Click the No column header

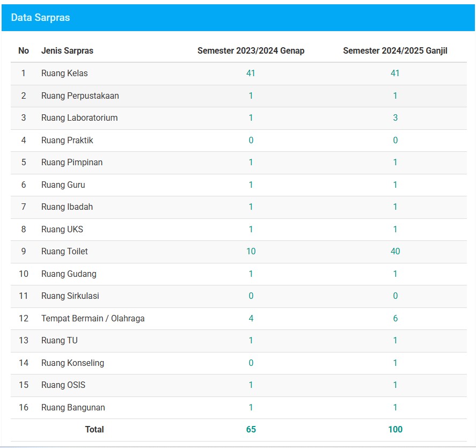pos(24,51)
